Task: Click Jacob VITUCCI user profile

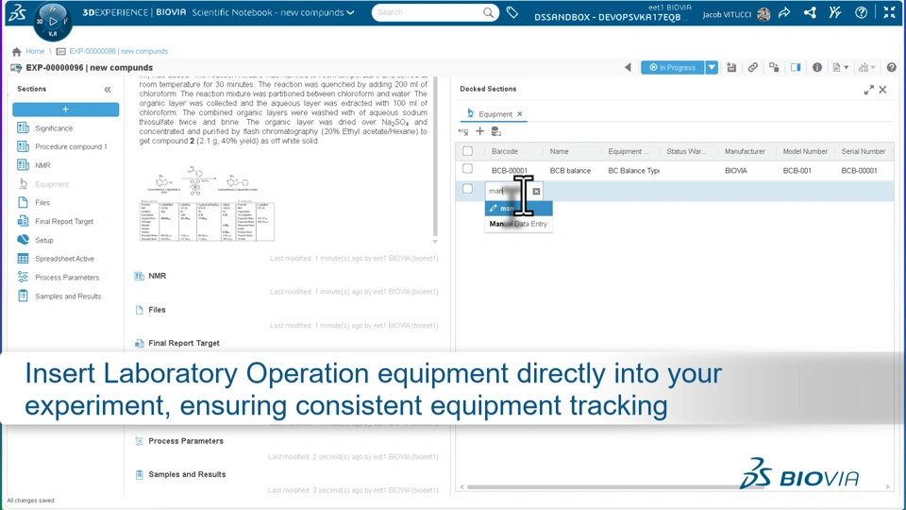Action: coord(736,14)
